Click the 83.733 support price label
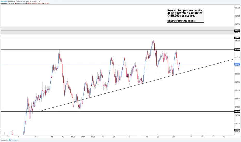Image resolution: width=241 pixels, height=142 pixels. click(237, 112)
